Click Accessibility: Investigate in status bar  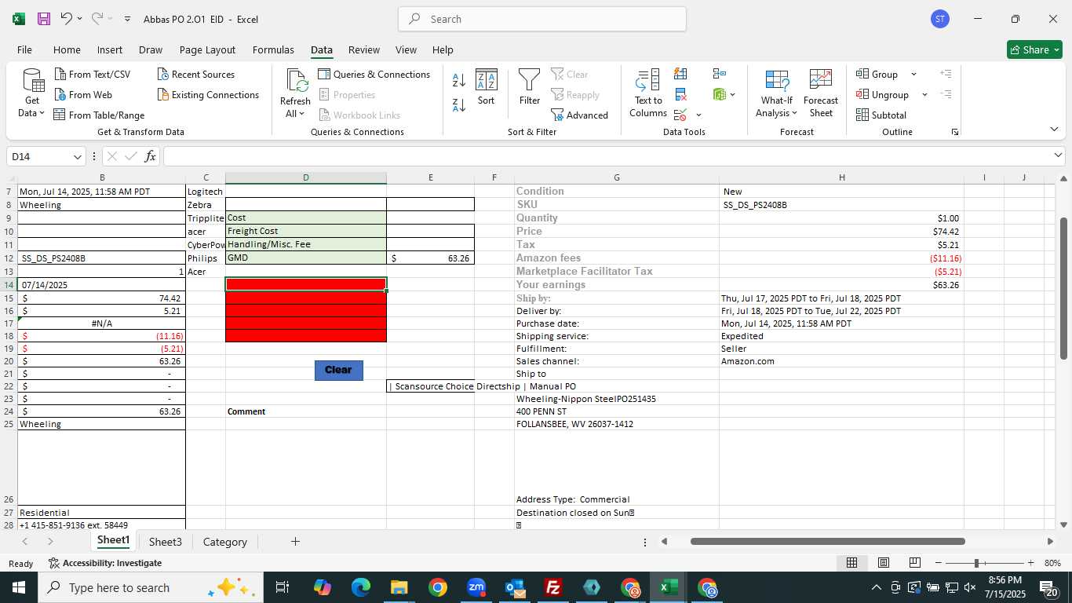[x=105, y=563]
